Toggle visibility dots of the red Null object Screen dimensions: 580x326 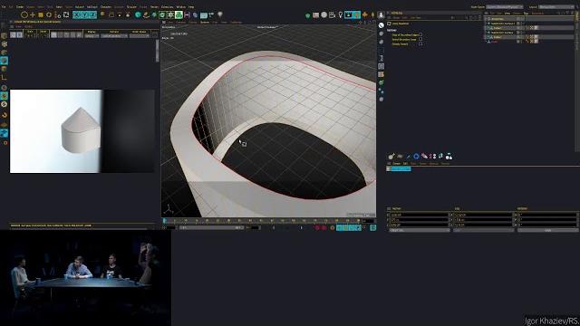click(523, 42)
